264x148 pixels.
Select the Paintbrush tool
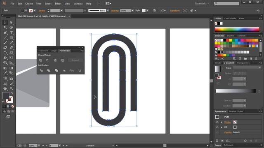pos(5,43)
